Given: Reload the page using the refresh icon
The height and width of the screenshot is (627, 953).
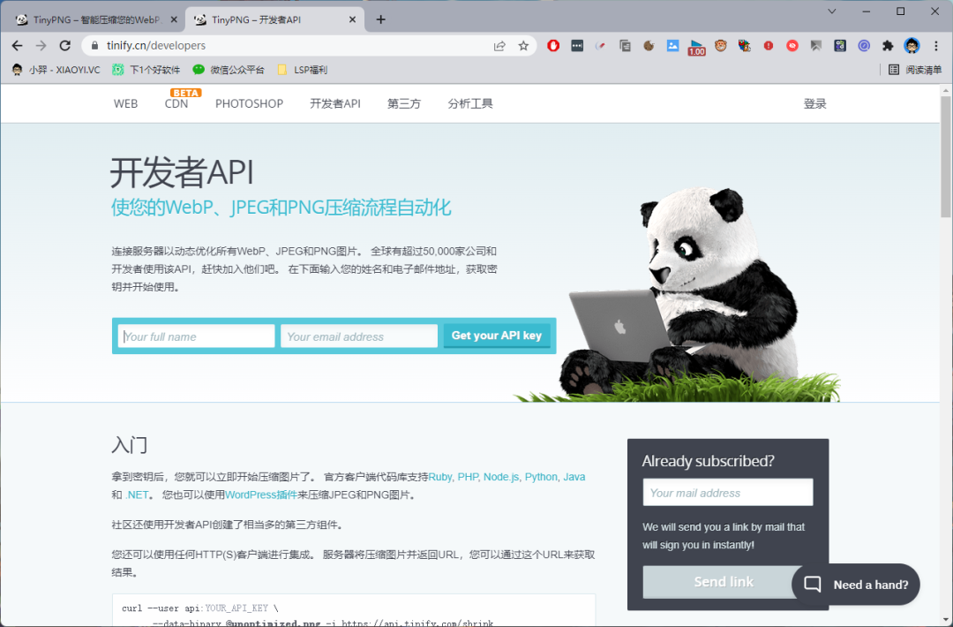Looking at the screenshot, I should pos(64,45).
